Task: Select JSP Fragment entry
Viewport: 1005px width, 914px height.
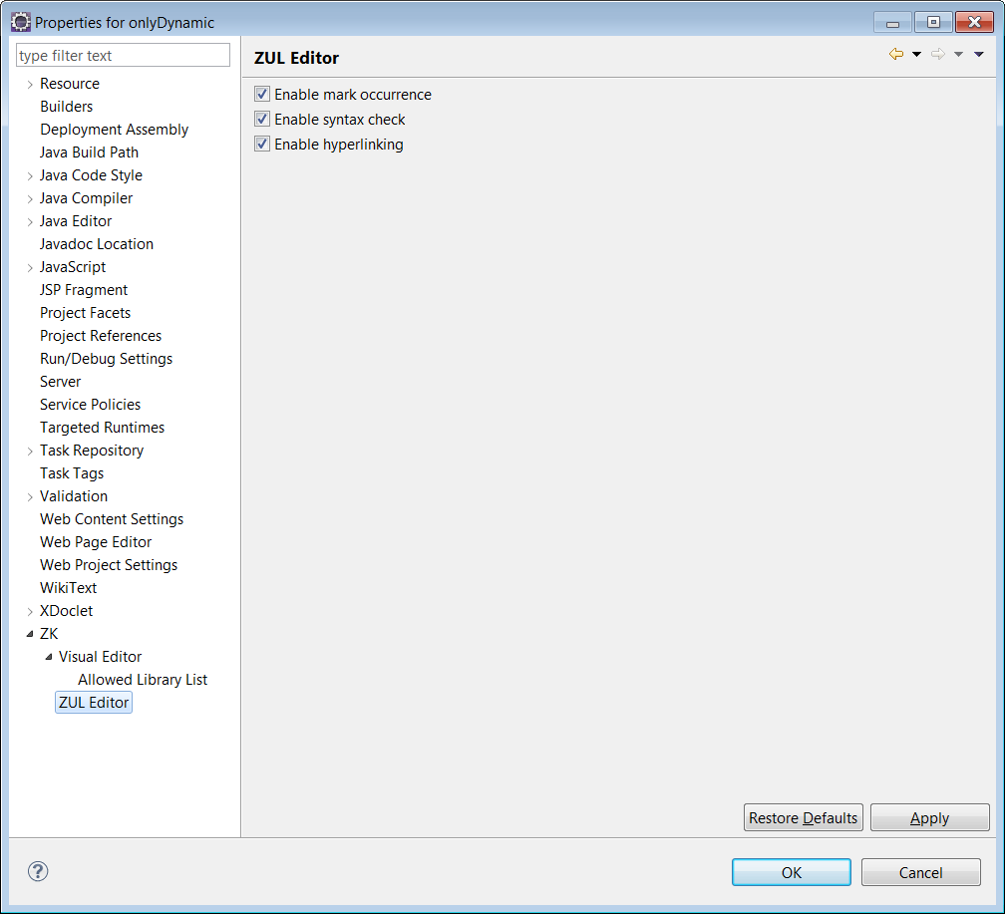Action: [84, 290]
